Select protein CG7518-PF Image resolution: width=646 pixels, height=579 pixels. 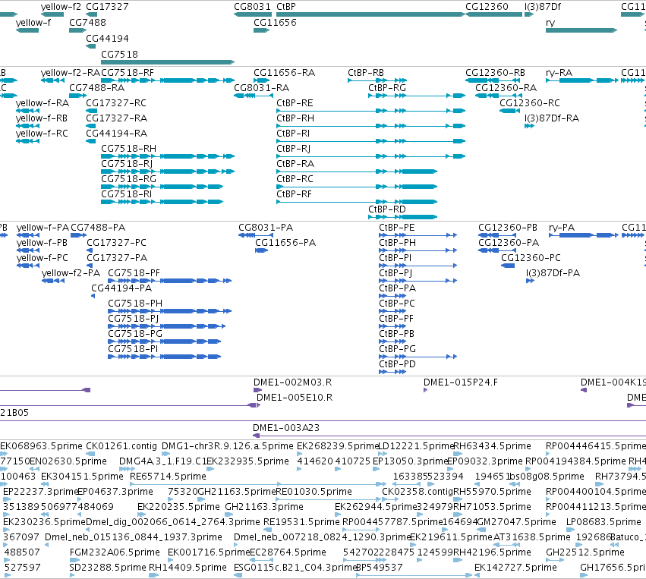click(x=134, y=273)
